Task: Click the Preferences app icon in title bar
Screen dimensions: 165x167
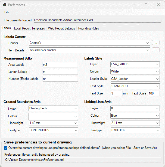Action: tap(4, 5)
